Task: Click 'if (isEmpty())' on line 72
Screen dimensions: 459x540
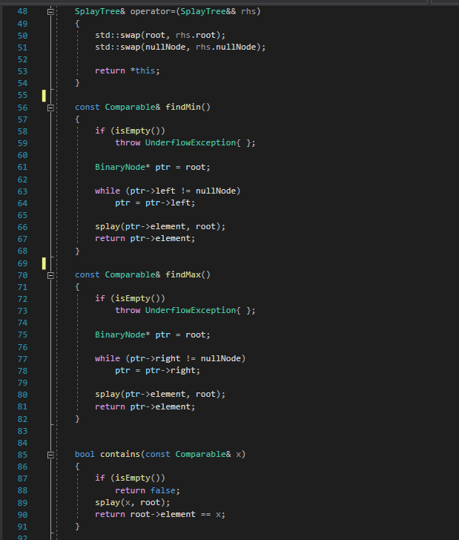Action: 130,299
